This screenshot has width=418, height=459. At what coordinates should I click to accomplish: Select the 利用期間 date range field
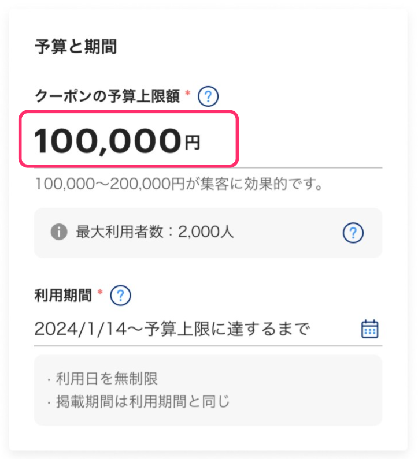172,329
